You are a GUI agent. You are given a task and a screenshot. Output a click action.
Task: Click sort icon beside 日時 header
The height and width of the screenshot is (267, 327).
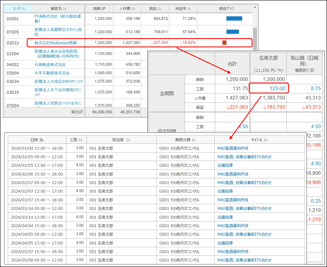point(42,140)
